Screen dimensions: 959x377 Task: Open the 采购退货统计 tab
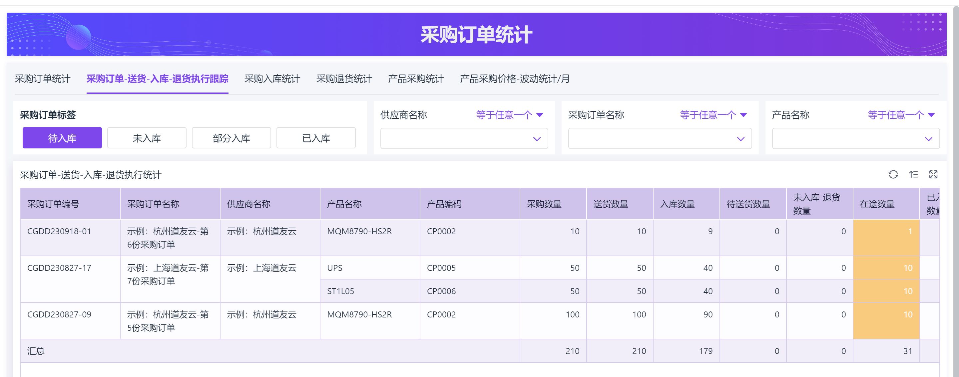pos(344,79)
